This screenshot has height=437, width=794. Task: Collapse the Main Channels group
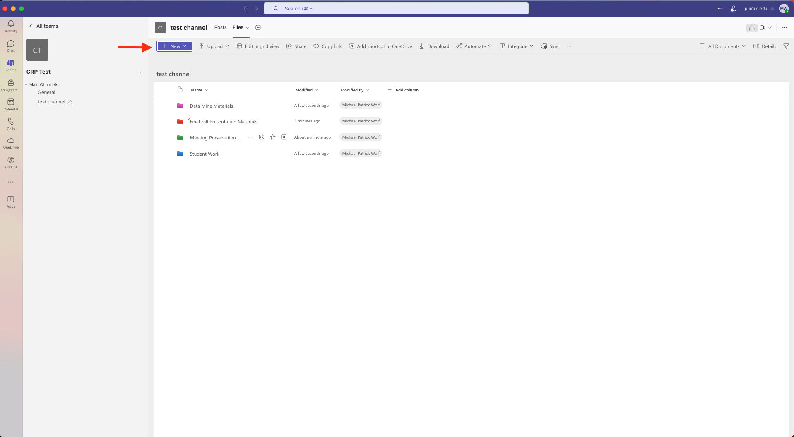pos(27,84)
